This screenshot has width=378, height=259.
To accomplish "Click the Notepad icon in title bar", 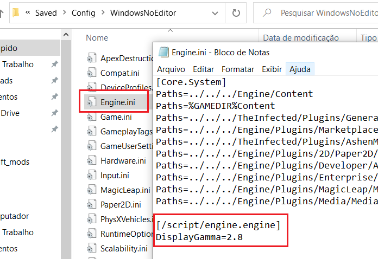I will pyautogui.click(x=163, y=53).
